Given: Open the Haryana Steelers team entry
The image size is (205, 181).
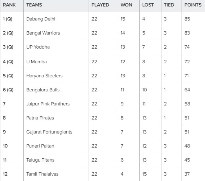Looking at the screenshot, I should (x=44, y=76).
